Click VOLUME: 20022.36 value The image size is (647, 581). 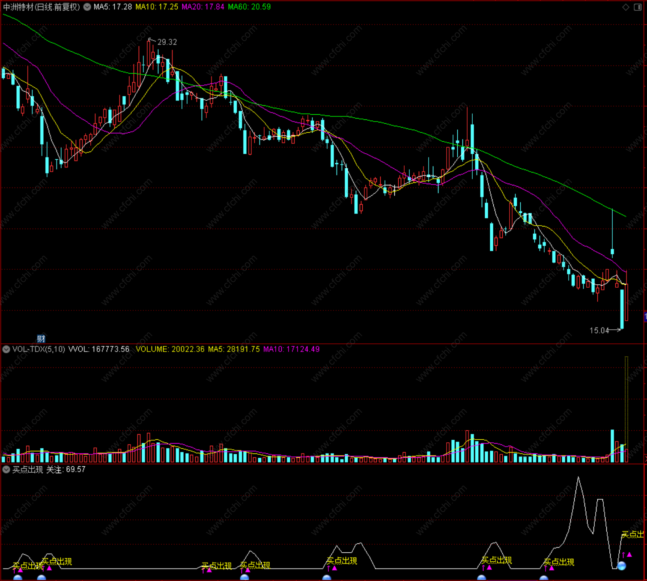pos(170,349)
